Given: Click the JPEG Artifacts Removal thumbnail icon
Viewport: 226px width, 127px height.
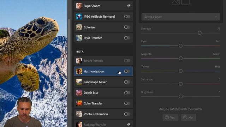Looking at the screenshot, I should (x=79, y=17).
